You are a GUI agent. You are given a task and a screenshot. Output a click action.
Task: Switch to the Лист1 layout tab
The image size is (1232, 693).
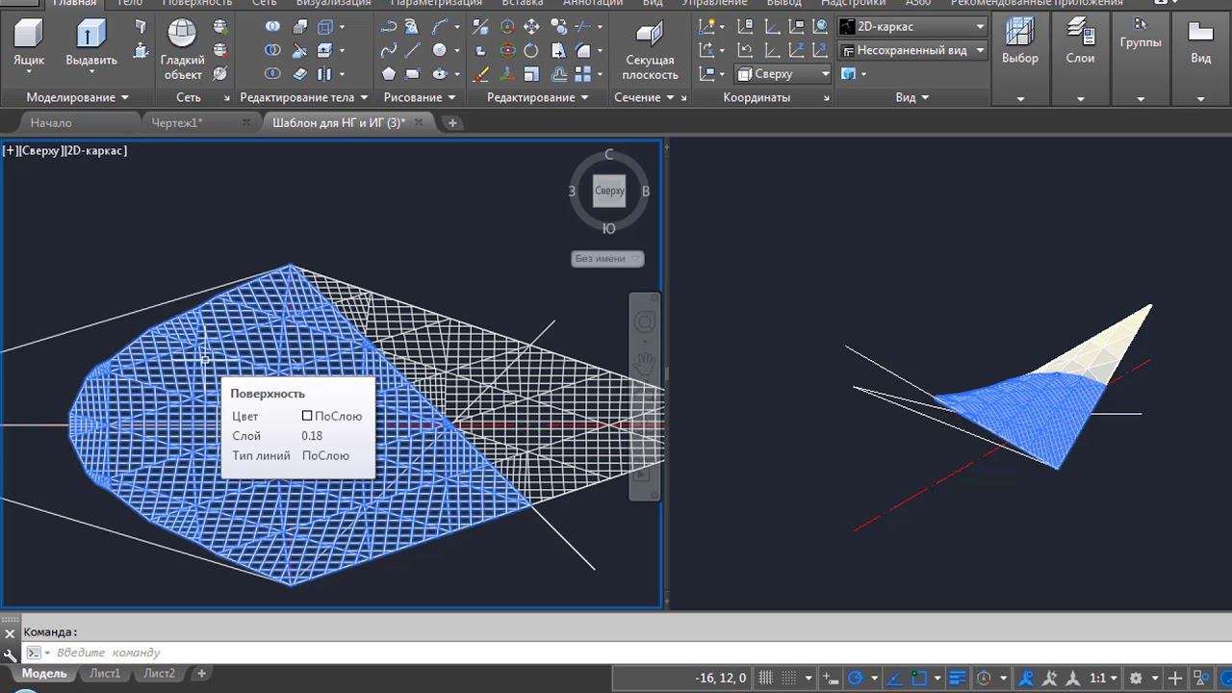pos(105,674)
